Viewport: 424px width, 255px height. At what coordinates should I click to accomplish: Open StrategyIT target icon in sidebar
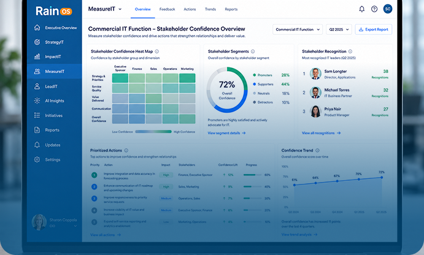pyautogui.click(x=37, y=42)
